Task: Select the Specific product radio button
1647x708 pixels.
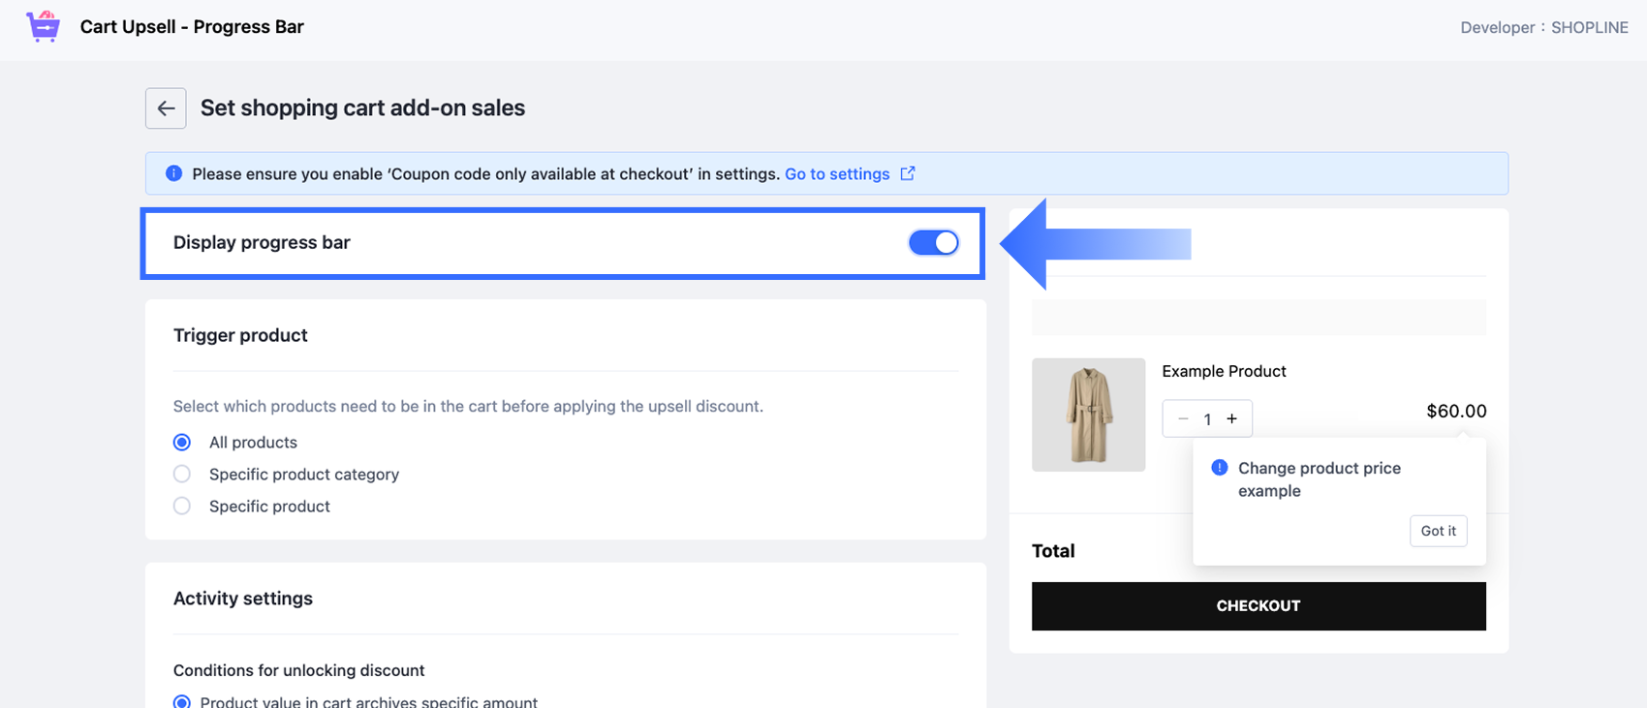Action: click(x=182, y=507)
